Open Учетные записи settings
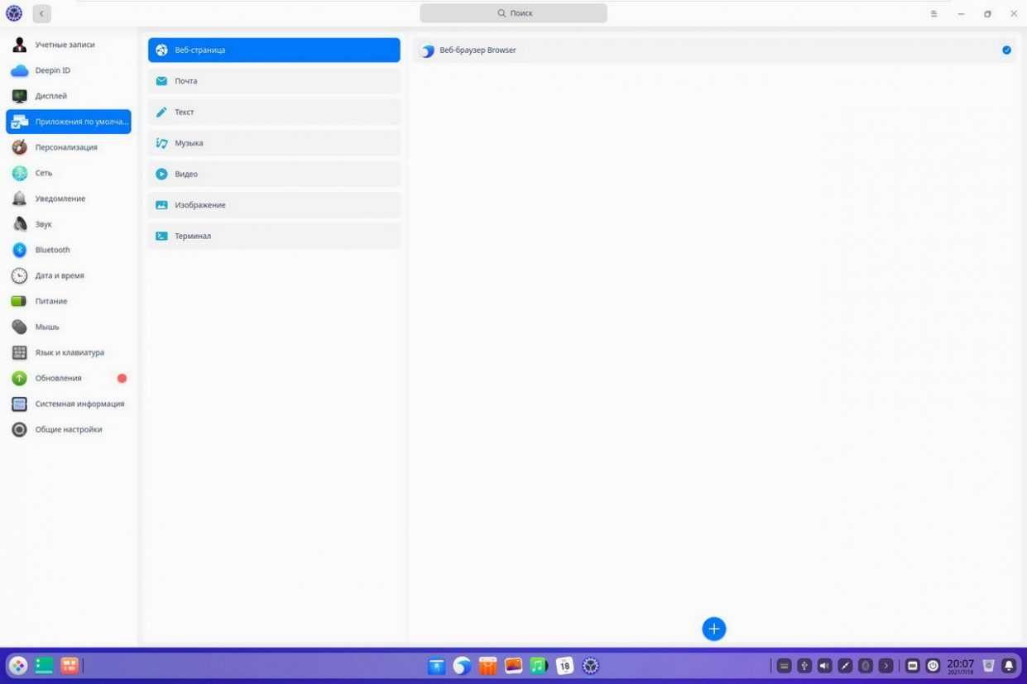The height and width of the screenshot is (684, 1027). [x=69, y=45]
